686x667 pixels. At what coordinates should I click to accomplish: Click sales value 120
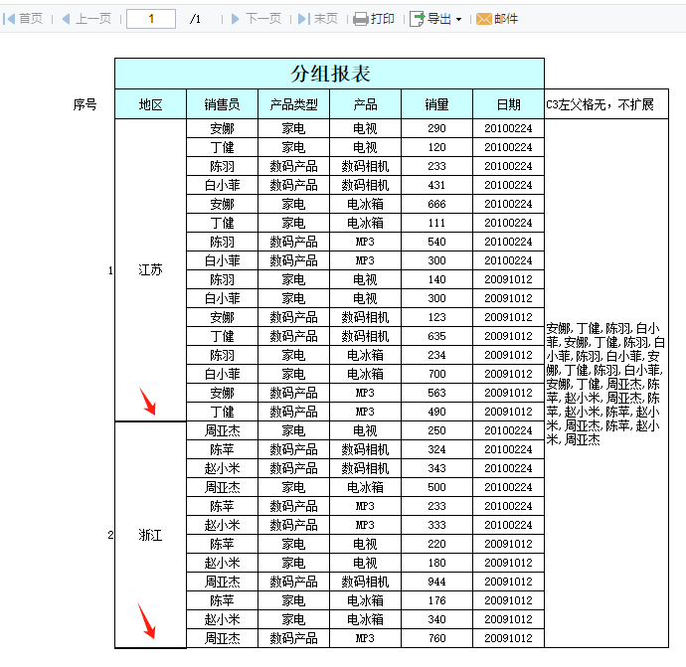436,147
